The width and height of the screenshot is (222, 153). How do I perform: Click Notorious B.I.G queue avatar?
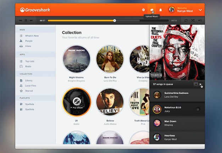157,109
